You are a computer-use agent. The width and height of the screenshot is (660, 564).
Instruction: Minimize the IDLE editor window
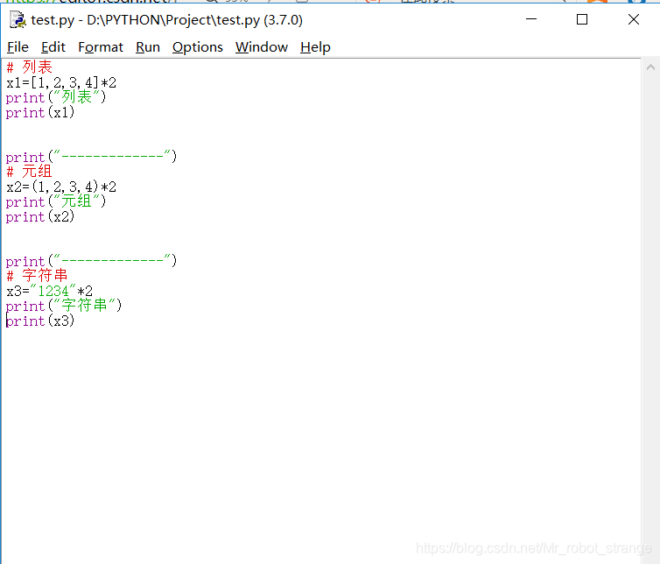tap(531, 19)
